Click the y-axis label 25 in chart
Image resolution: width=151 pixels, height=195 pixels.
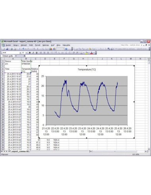coord(43,76)
